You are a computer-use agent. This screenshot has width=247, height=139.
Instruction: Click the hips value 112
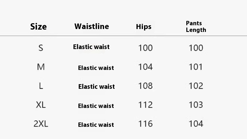point(145,105)
